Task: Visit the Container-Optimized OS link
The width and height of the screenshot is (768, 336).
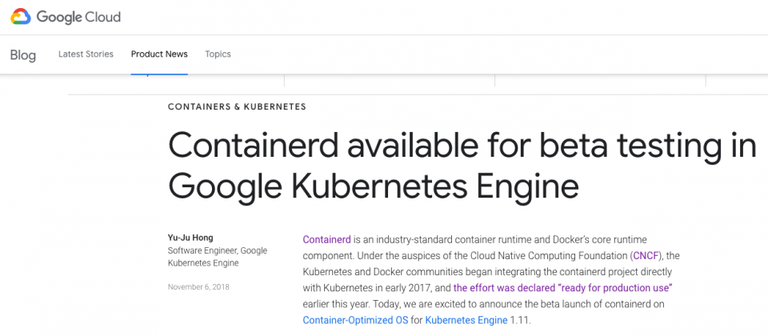Action: (x=355, y=320)
